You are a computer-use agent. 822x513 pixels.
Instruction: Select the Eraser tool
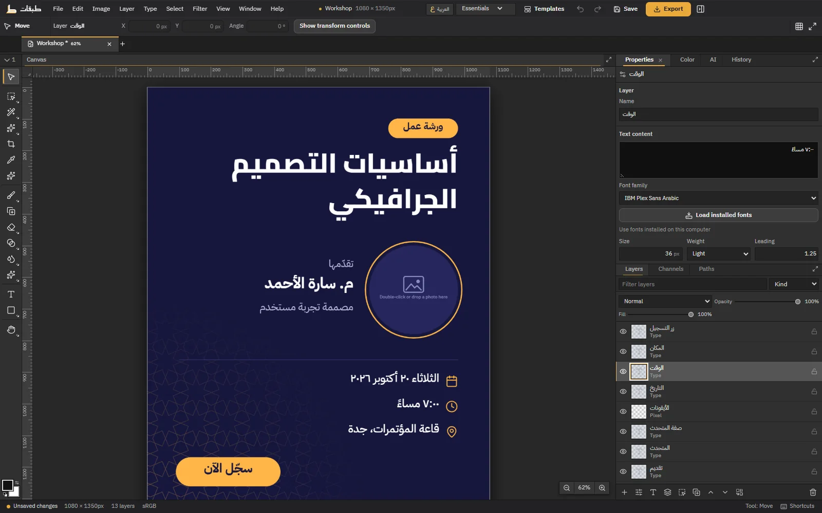pos(11,227)
